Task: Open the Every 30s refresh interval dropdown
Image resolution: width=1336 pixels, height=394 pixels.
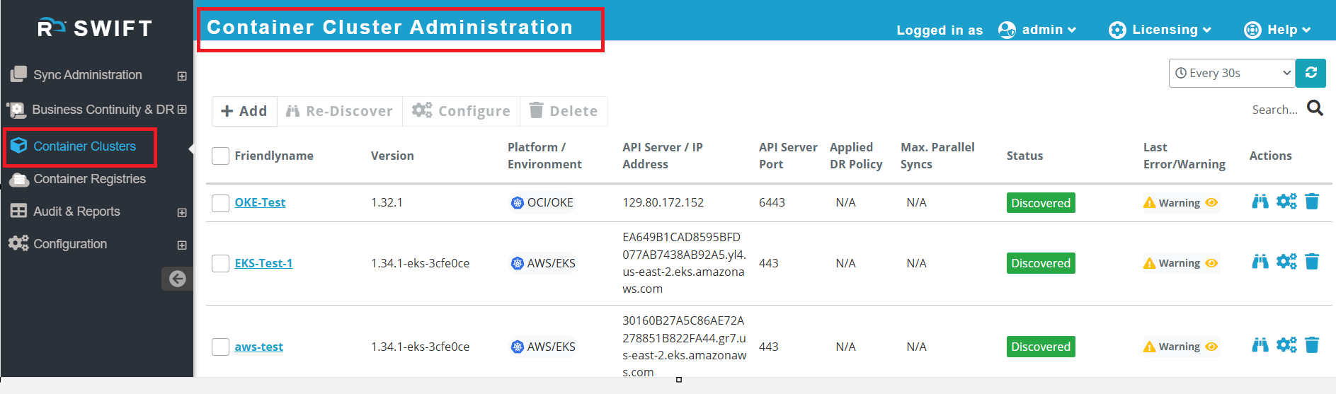Action: tap(1232, 73)
